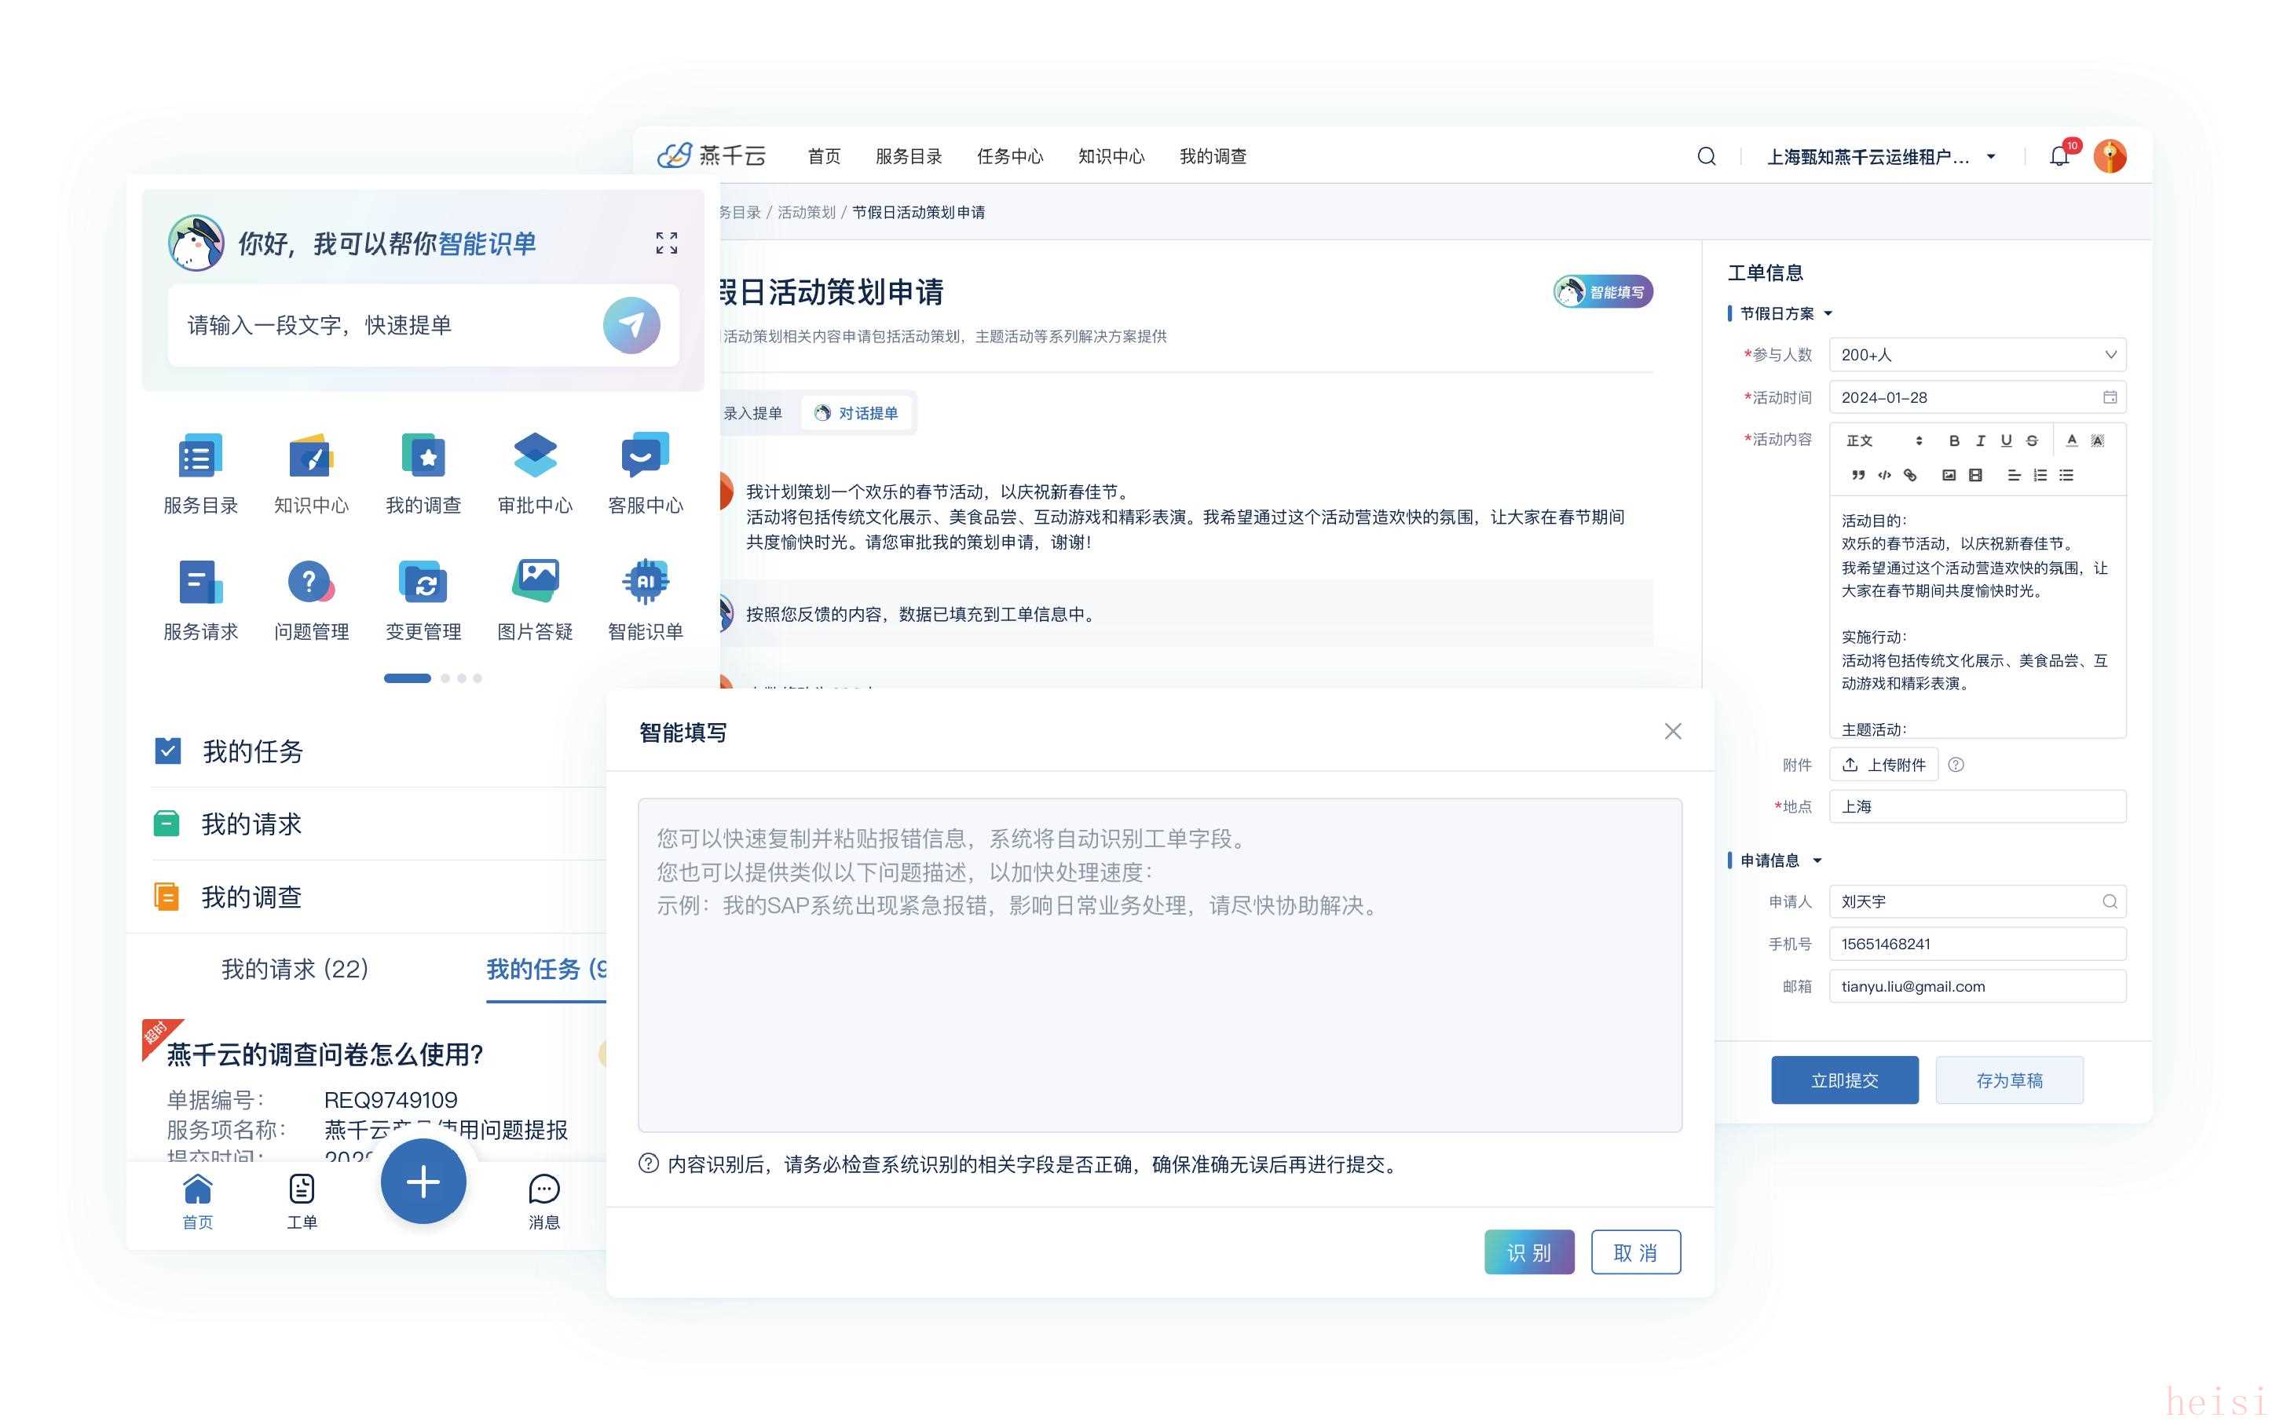Click the send arrow in the AI input box

[x=631, y=325]
